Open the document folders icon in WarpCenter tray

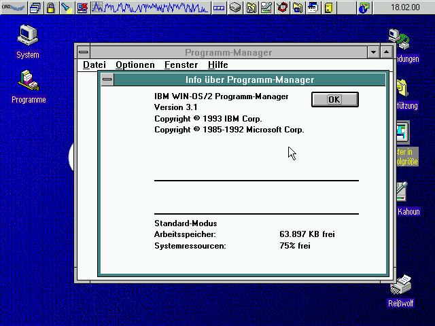(251, 7)
